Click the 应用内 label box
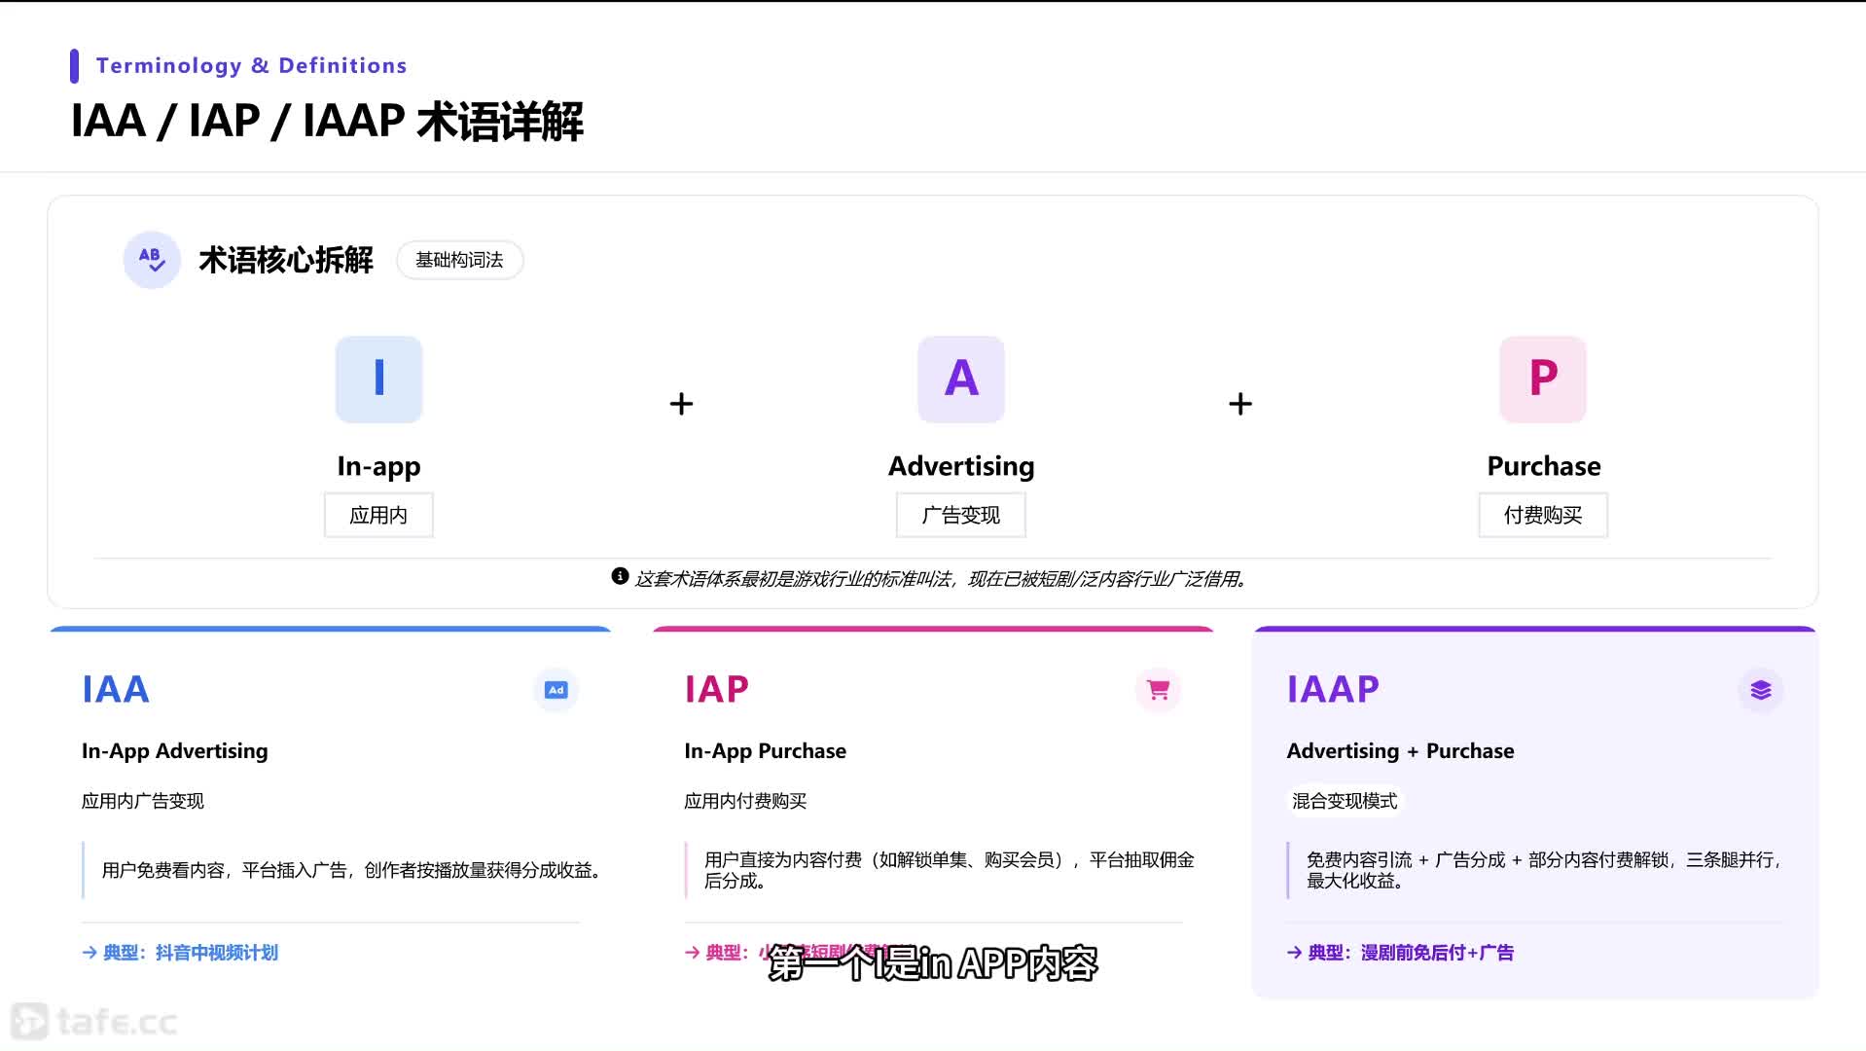Image resolution: width=1866 pixels, height=1051 pixels. 378,515
